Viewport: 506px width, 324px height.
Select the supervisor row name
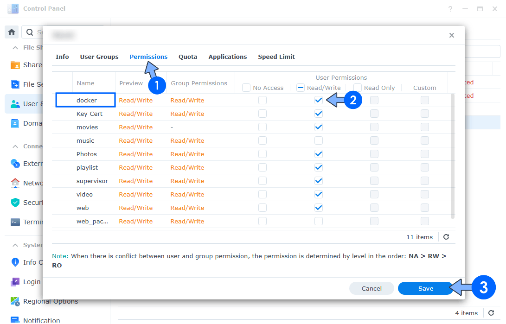pyautogui.click(x=92, y=181)
